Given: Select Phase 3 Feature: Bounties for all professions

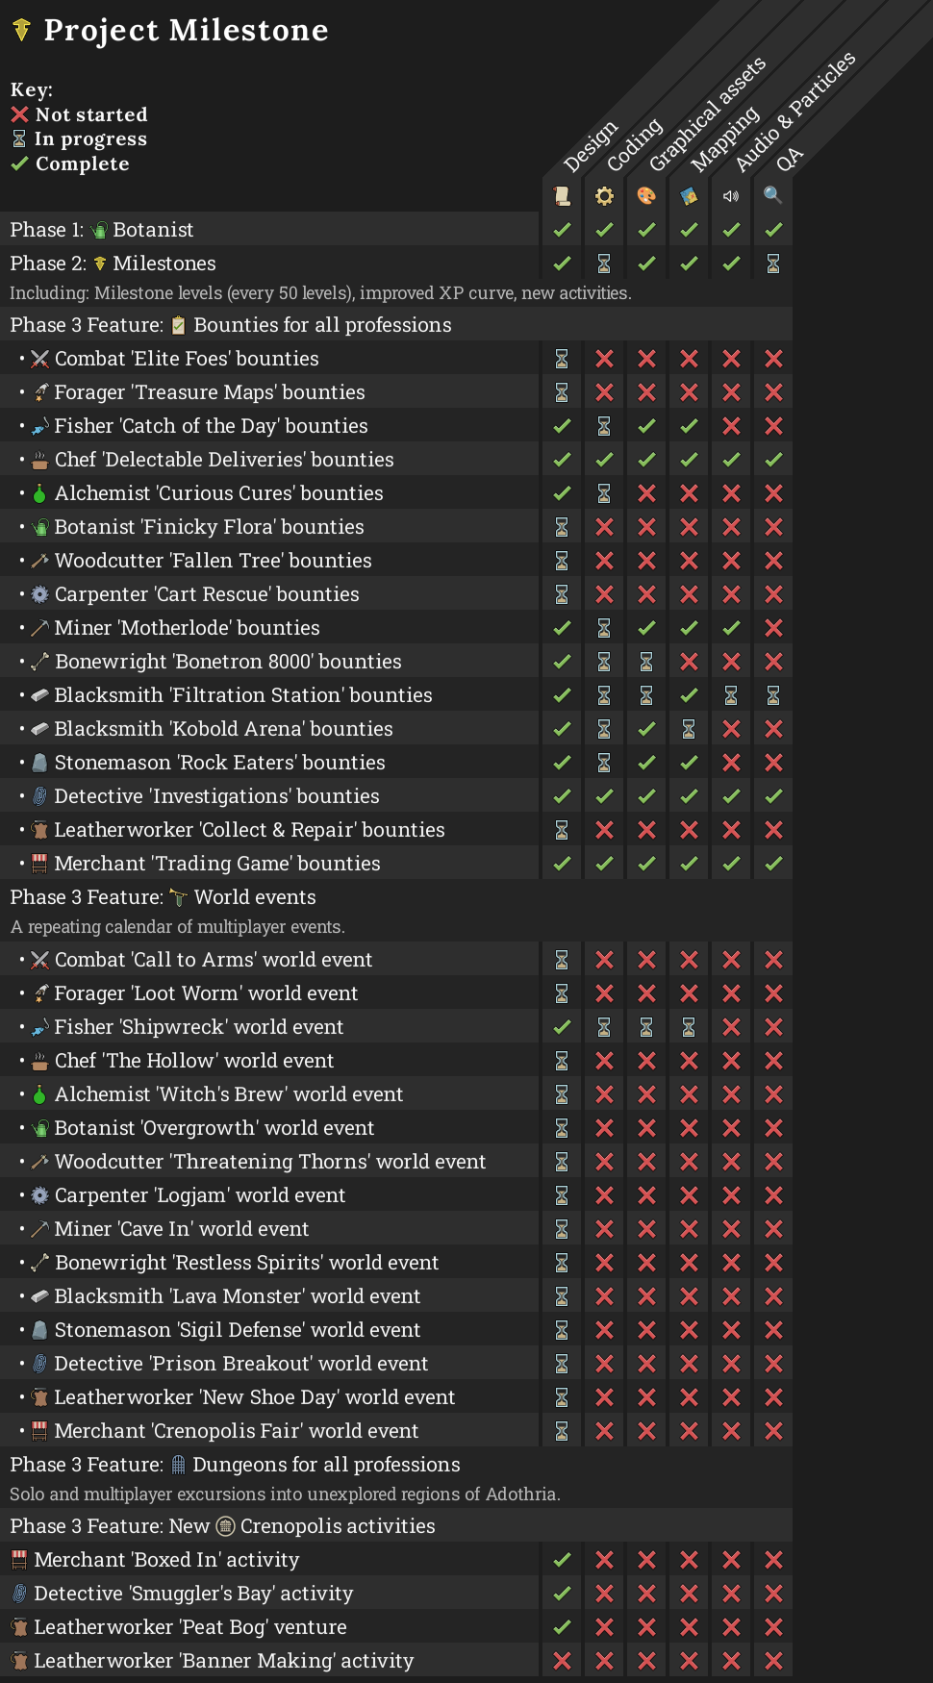Looking at the screenshot, I should coord(231,325).
